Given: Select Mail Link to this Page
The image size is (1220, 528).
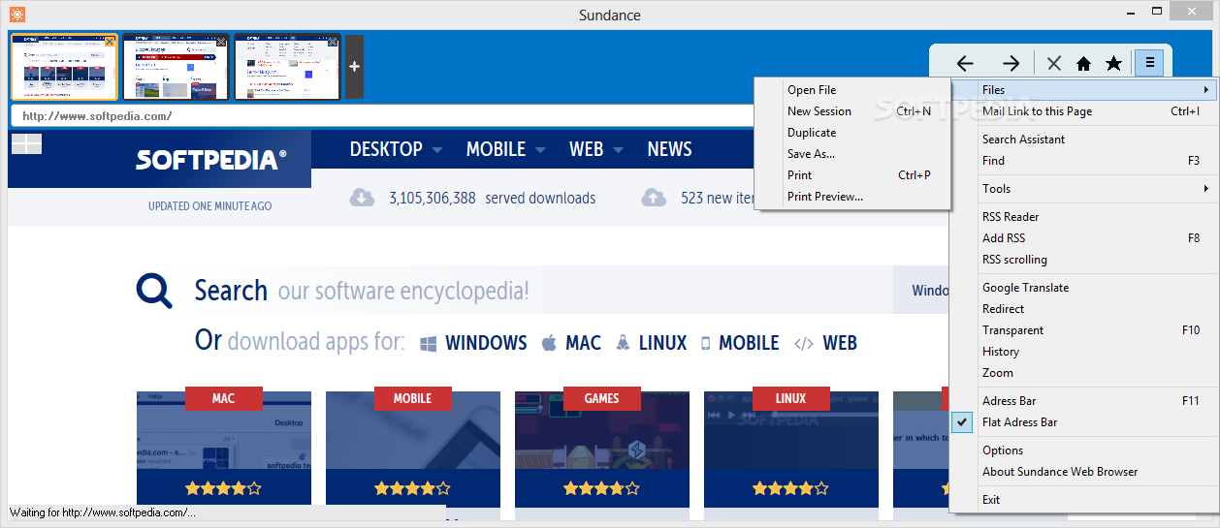Looking at the screenshot, I should pyautogui.click(x=1083, y=111).
